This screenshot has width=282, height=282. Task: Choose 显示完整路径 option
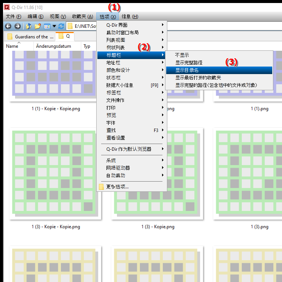click(219, 62)
